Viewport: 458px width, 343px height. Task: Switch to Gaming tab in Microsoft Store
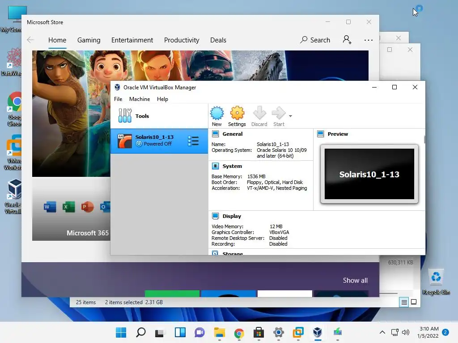tap(89, 40)
